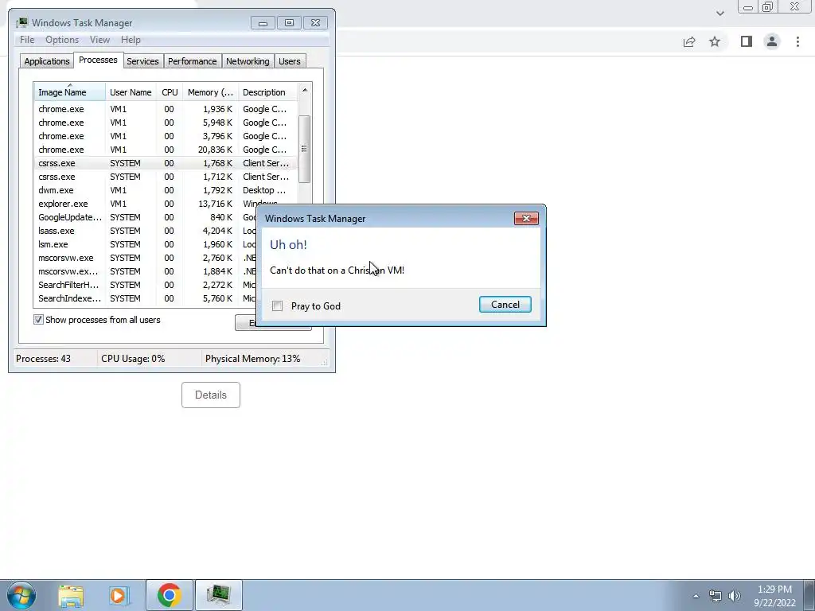Switch to the Applications tab
Screen dimensions: 815x611
(47, 61)
